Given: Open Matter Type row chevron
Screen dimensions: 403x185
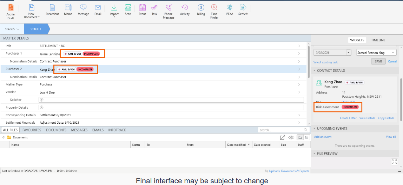Looking at the screenshot, I should point(299,84).
